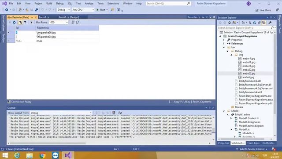Switch to the Form1.cs tab
This screenshot has height=159, width=282.
point(44,17)
